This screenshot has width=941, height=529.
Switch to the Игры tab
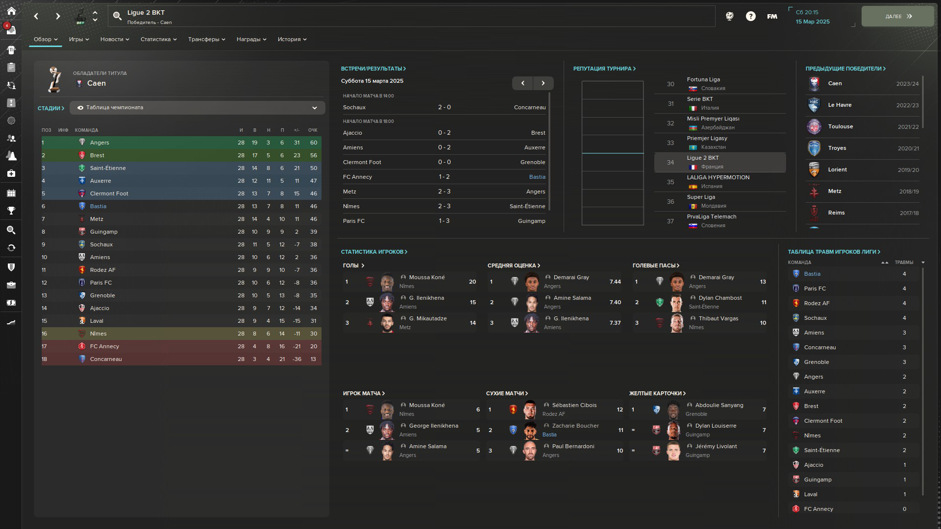pyautogui.click(x=78, y=39)
